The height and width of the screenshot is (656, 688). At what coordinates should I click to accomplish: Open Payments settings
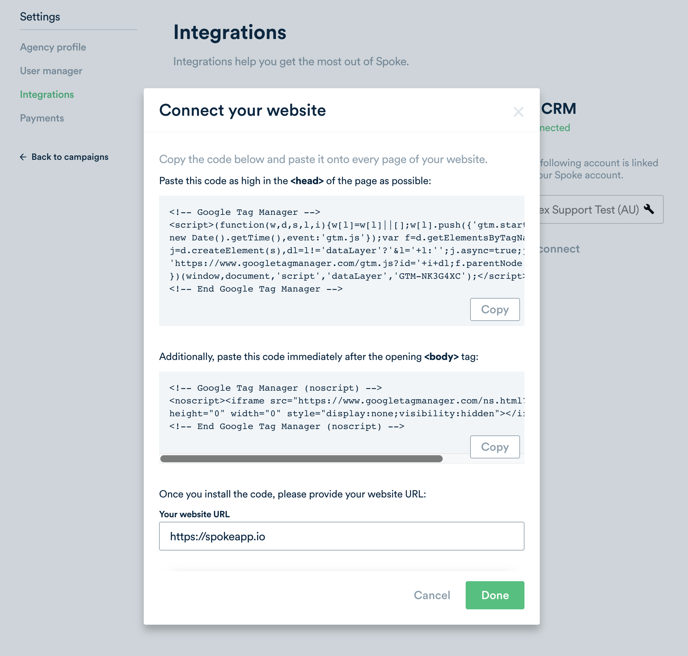point(42,118)
